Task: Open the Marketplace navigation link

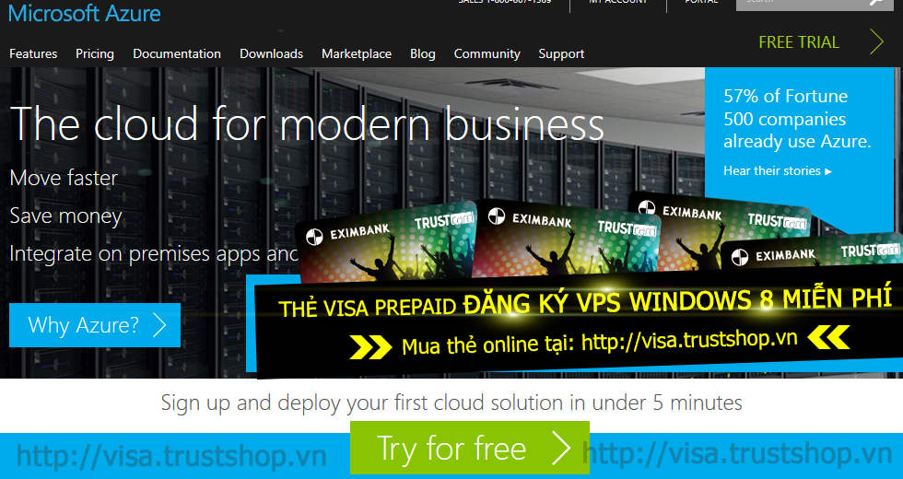Action: coord(357,53)
